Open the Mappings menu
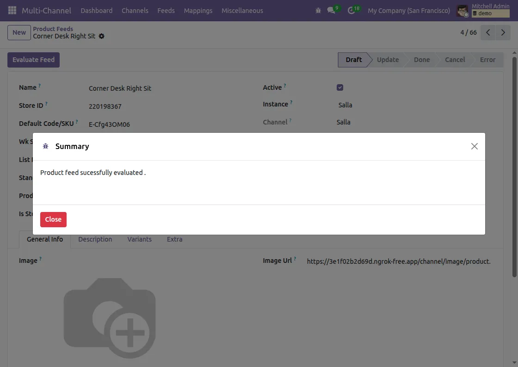This screenshot has height=367, width=518. tap(198, 11)
